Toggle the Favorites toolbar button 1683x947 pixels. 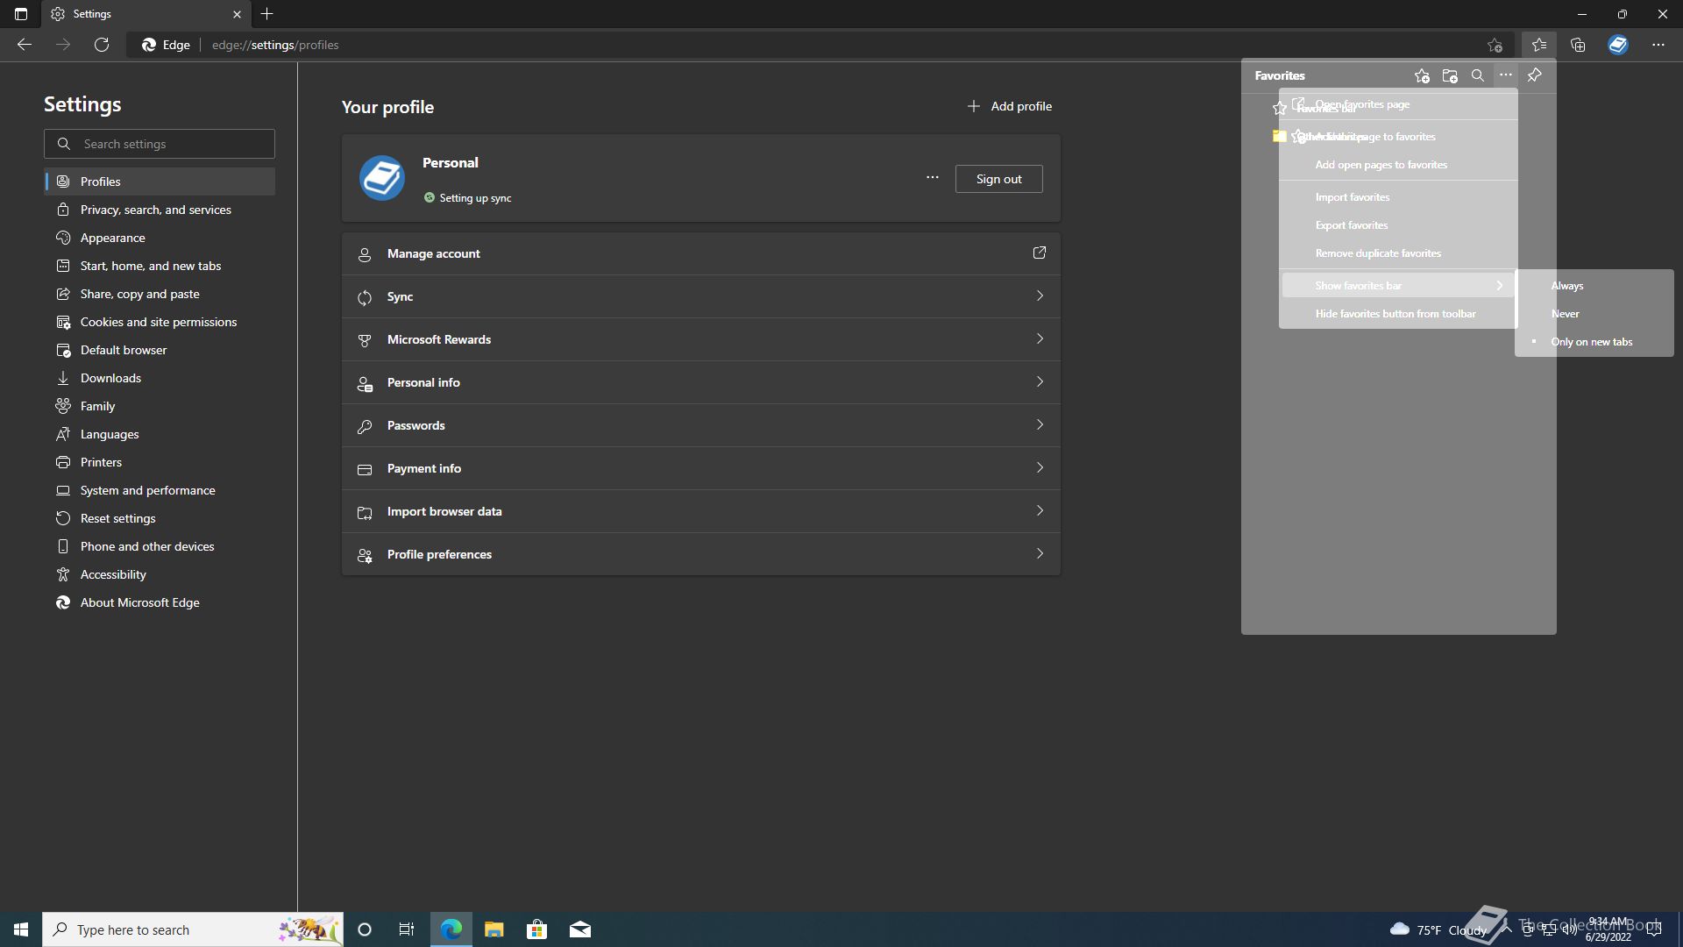(1538, 45)
